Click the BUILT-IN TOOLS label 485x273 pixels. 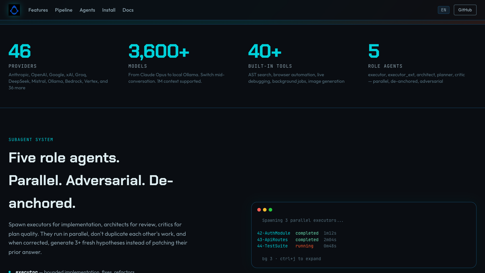click(270, 66)
